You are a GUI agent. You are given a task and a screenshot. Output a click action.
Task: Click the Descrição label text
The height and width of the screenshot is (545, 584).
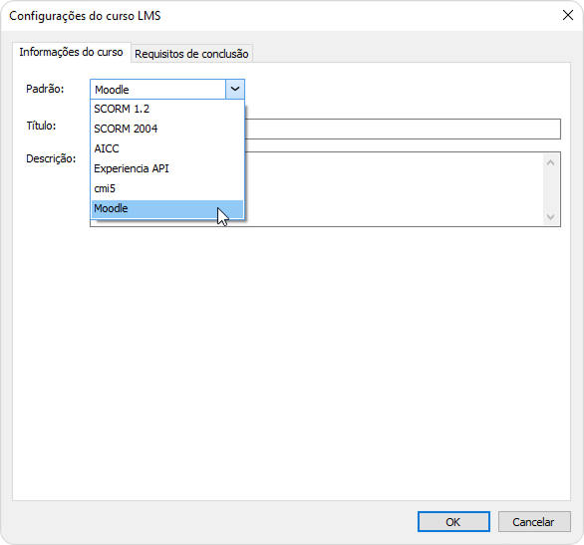[x=51, y=158]
